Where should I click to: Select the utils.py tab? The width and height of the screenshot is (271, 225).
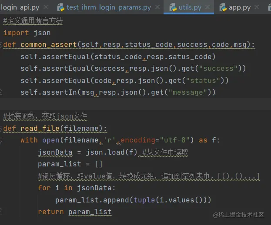coord(190,7)
